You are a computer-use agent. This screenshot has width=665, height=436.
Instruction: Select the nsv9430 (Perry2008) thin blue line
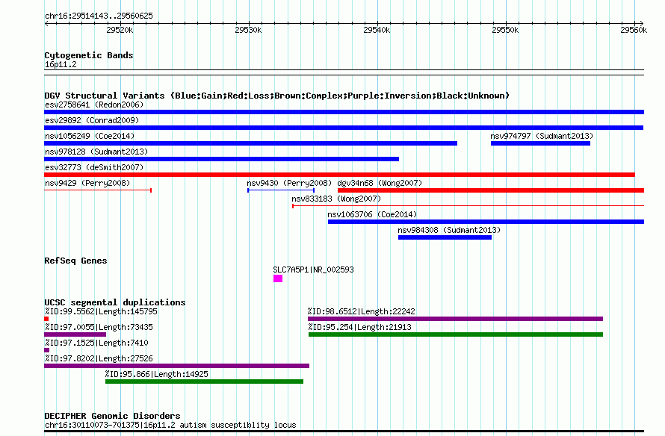(281, 190)
